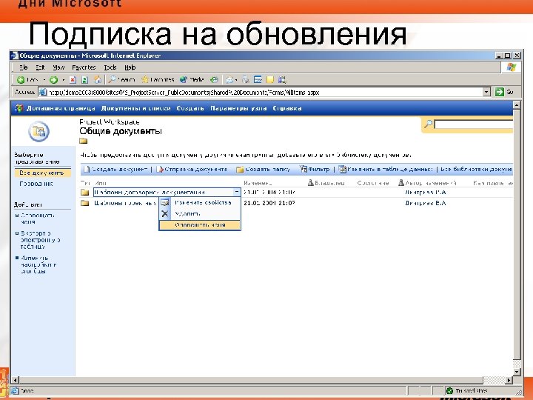Click the SharePoint site logo beside Домашняя страница
Screen dimensions: 533x400
point(19,108)
